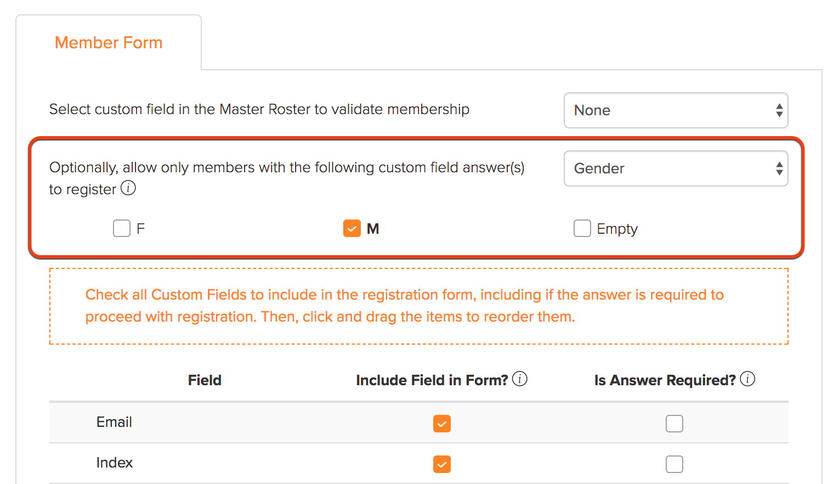Select the Email field row
This screenshot has width=839, height=484.
419,423
